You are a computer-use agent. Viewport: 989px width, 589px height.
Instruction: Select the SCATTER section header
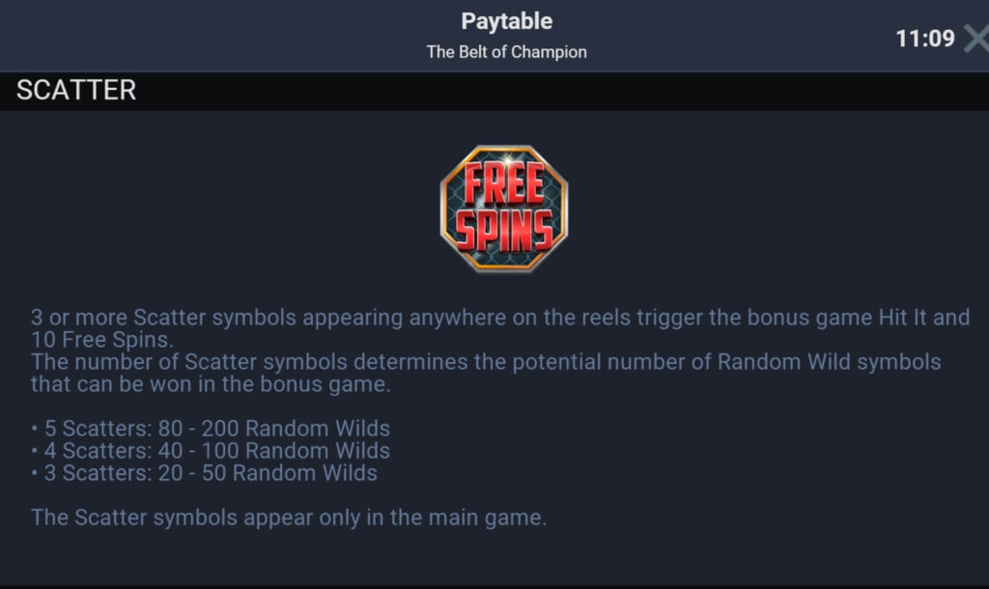76,90
